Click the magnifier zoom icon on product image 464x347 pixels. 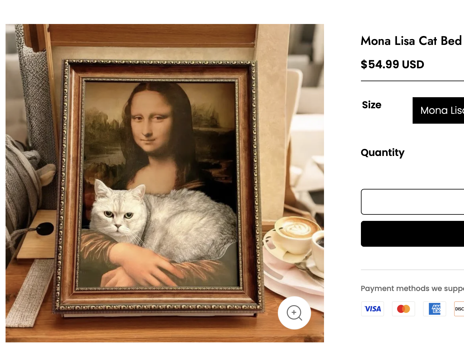(294, 313)
